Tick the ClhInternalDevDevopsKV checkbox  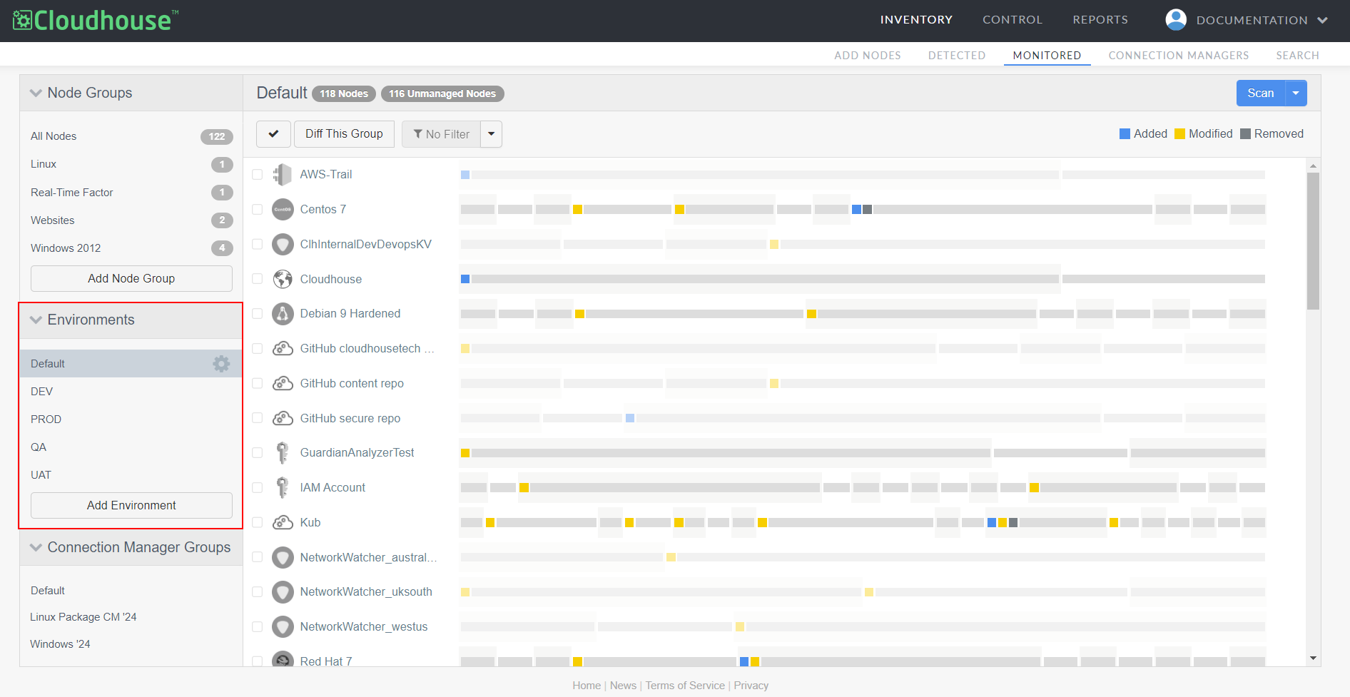coord(258,244)
